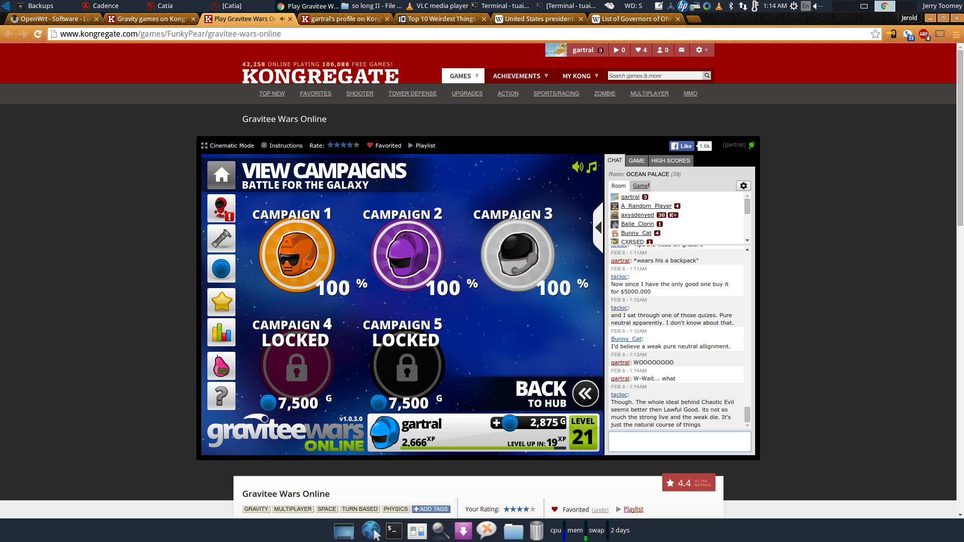Open GAMES dropdown menu
This screenshot has height=542, width=964.
tap(463, 76)
